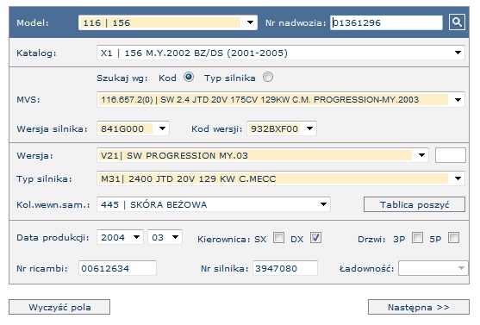Open the Model dropdown showing 116 | 156
Image resolution: width=480 pixels, height=325 pixels.
pyautogui.click(x=168, y=22)
